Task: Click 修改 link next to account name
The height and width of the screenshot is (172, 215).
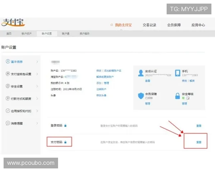Action: coord(99,71)
